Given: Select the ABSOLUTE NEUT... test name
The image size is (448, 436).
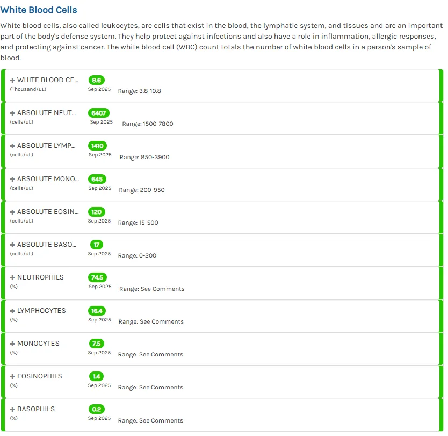Looking at the screenshot, I should tap(47, 113).
